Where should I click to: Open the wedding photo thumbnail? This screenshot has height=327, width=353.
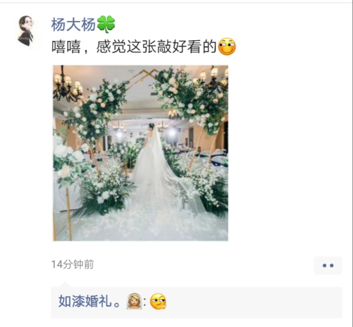140,153
